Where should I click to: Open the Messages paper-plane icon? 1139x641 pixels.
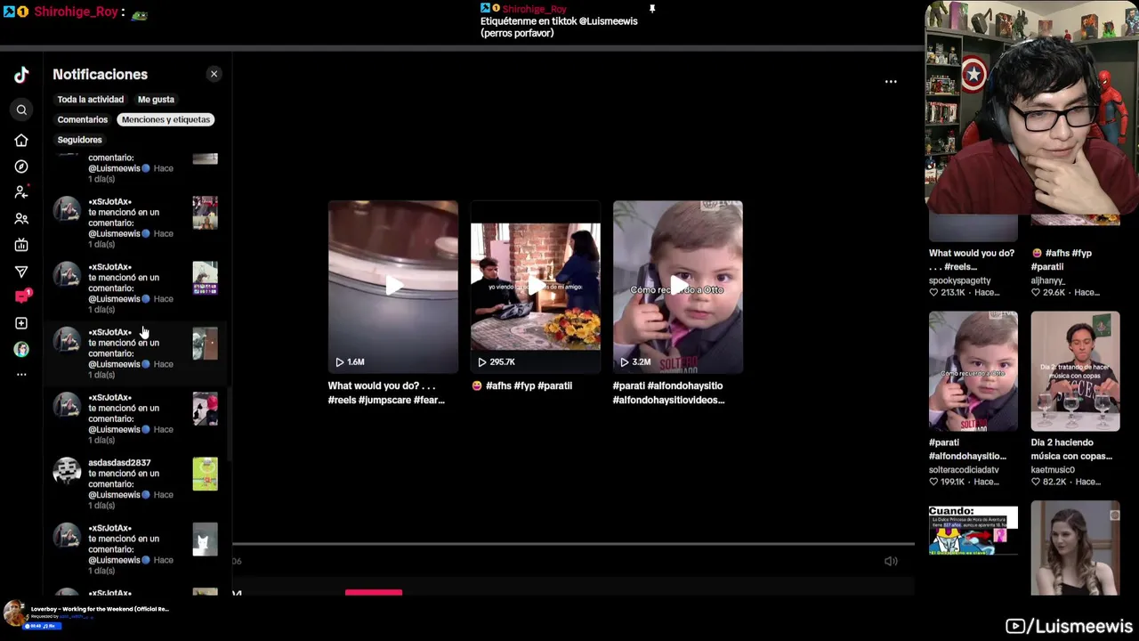21,272
